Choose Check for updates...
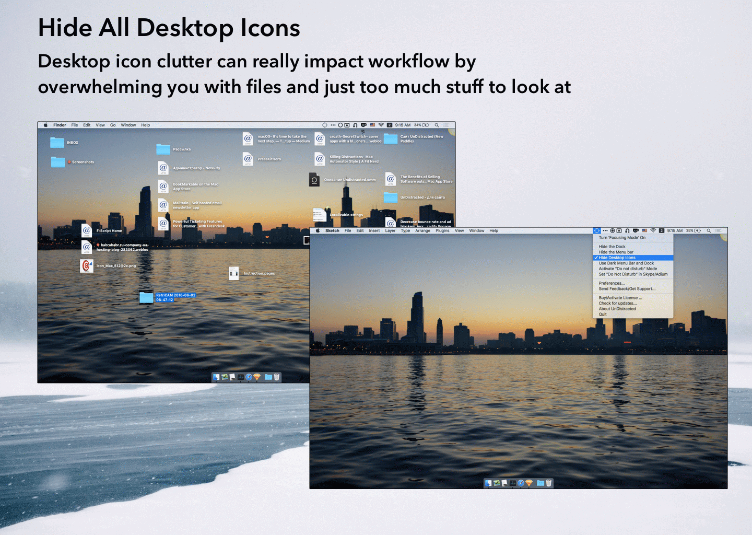Screen dimensions: 752x535 [x=633, y=303]
